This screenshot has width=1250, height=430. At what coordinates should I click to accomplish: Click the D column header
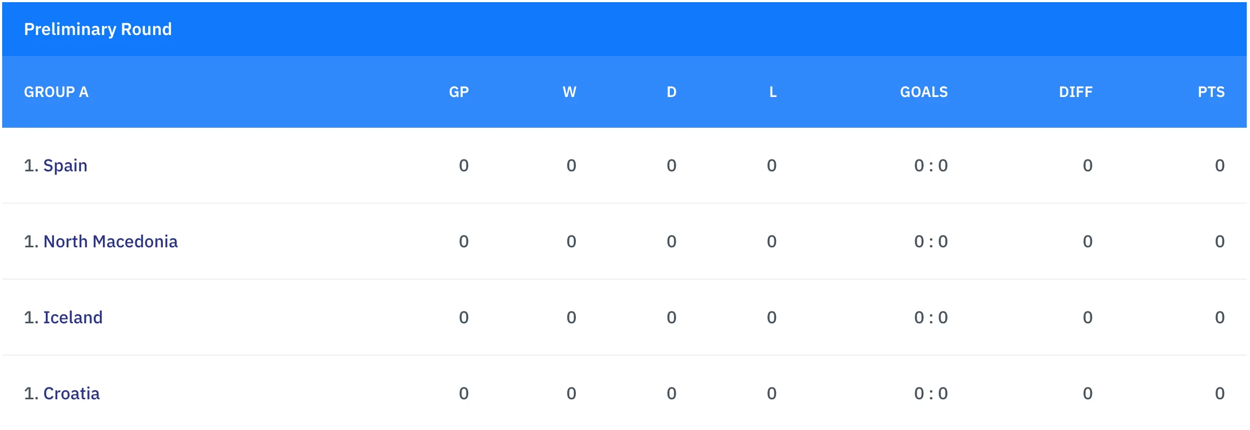click(x=671, y=92)
